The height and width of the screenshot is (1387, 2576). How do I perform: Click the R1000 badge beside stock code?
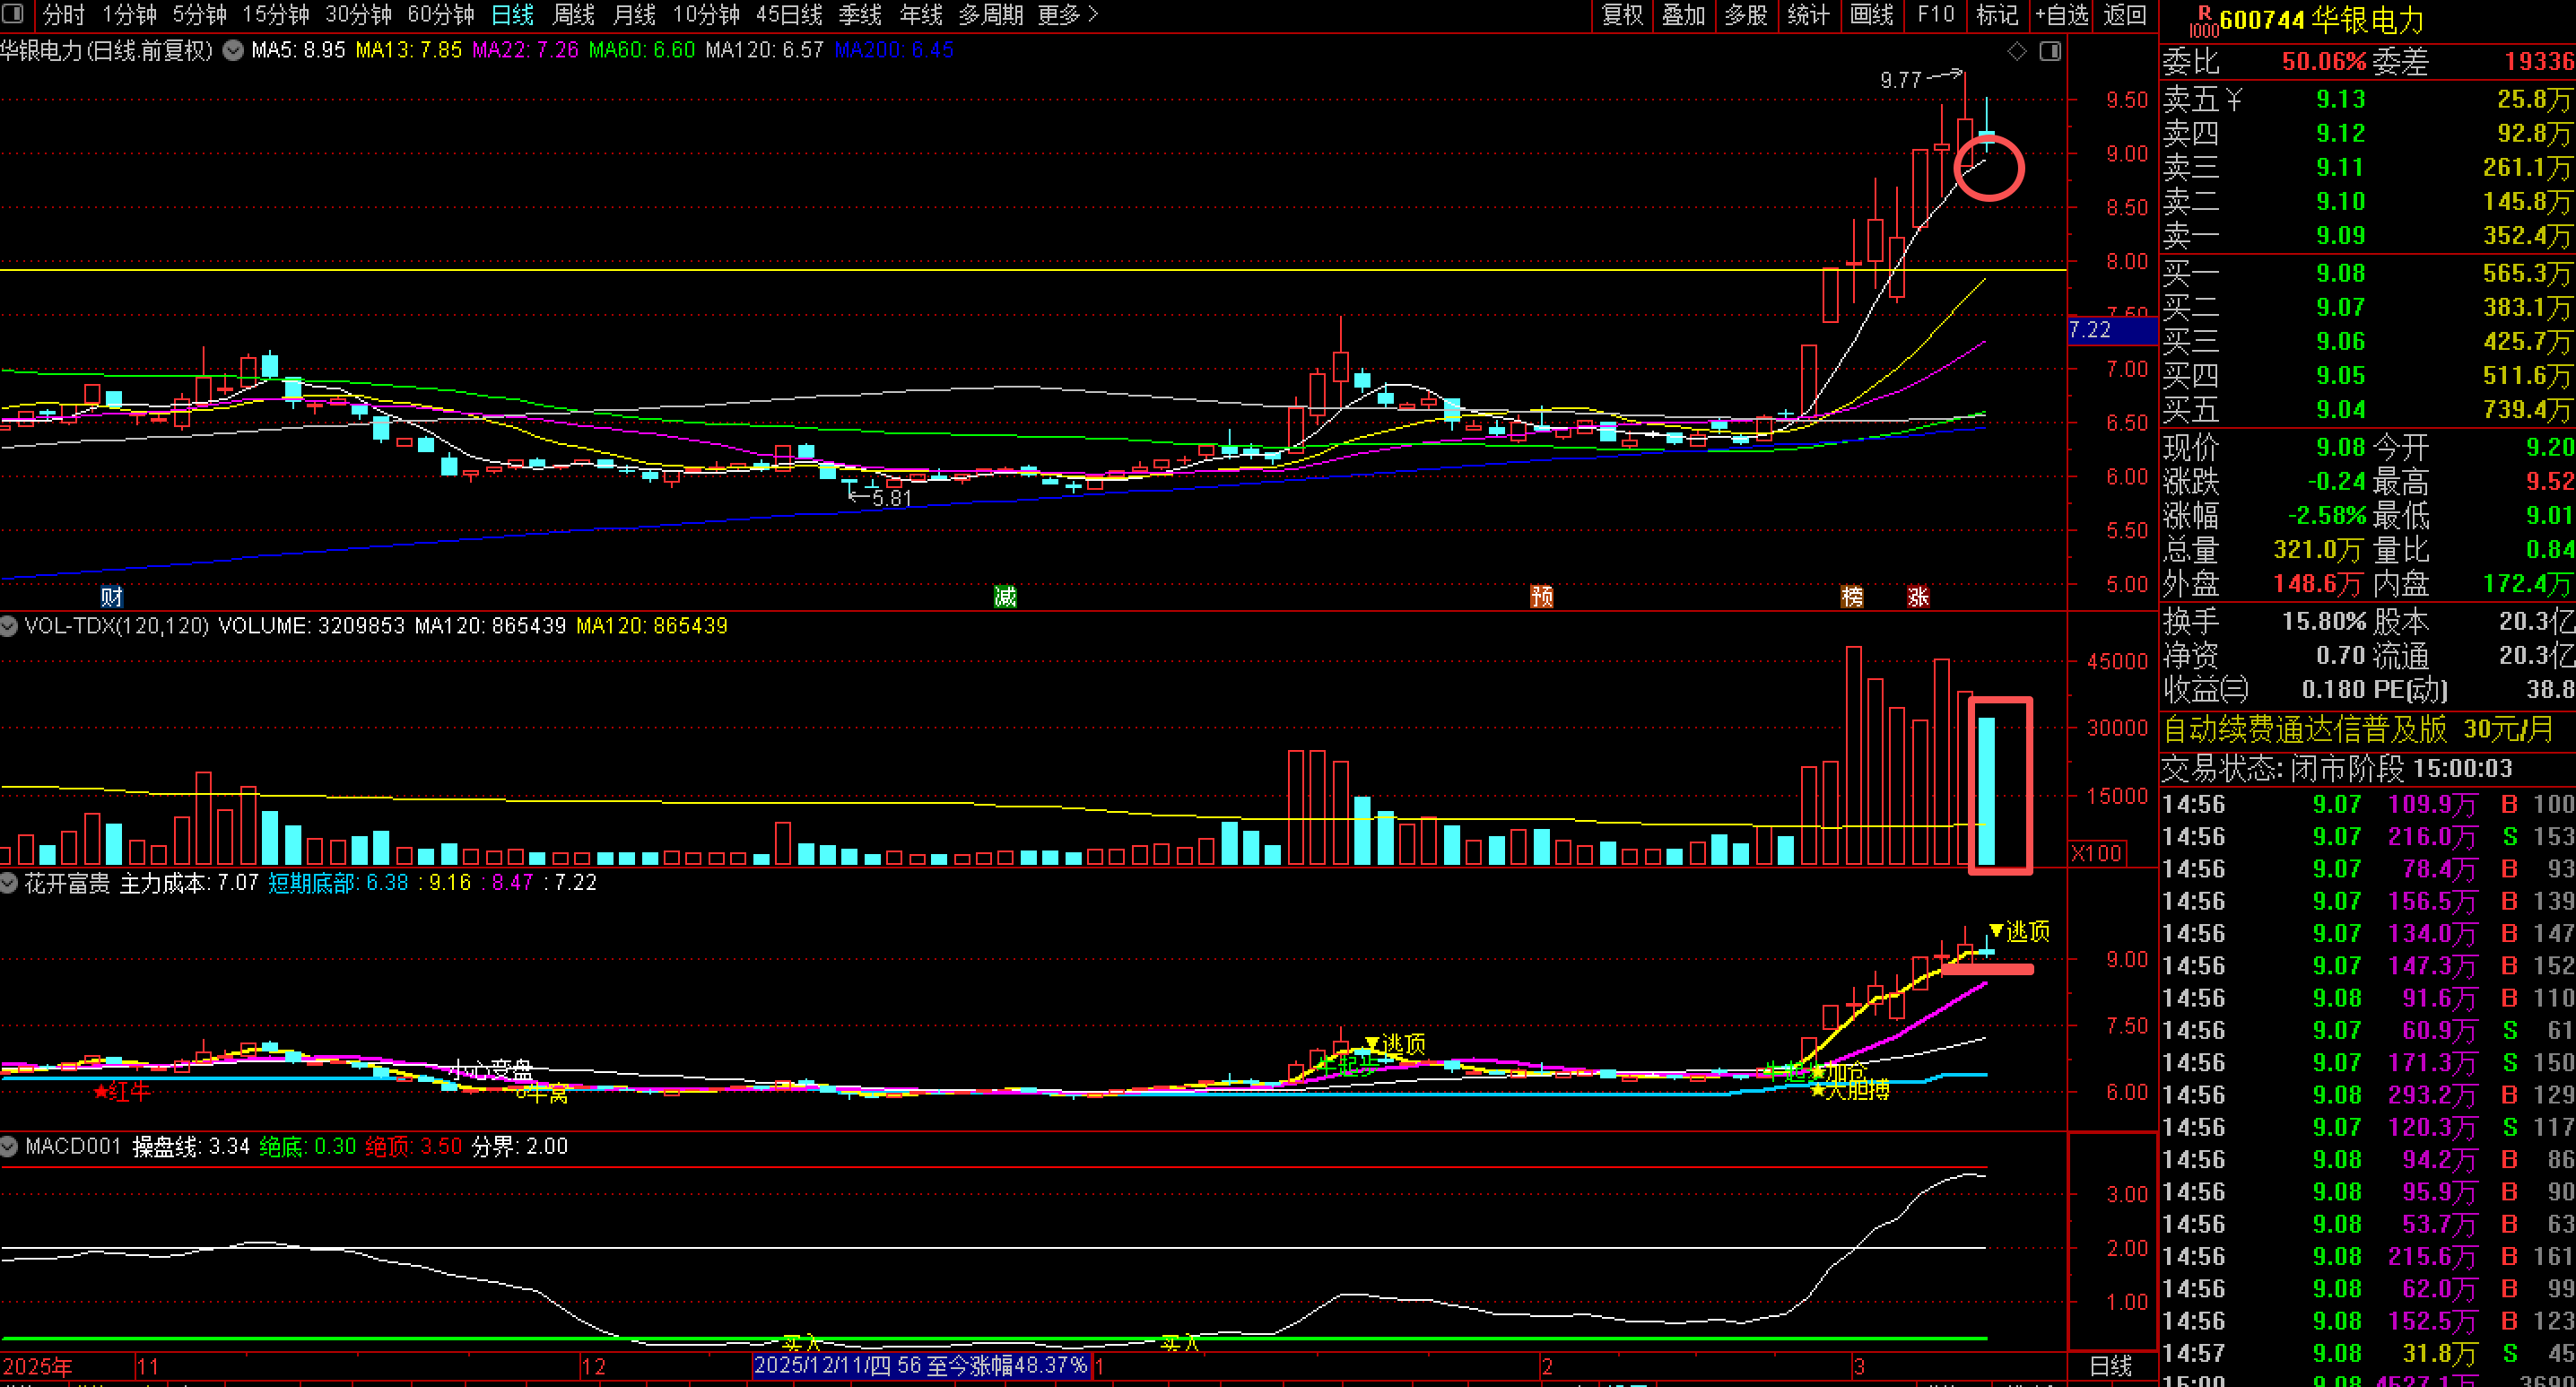(2203, 21)
